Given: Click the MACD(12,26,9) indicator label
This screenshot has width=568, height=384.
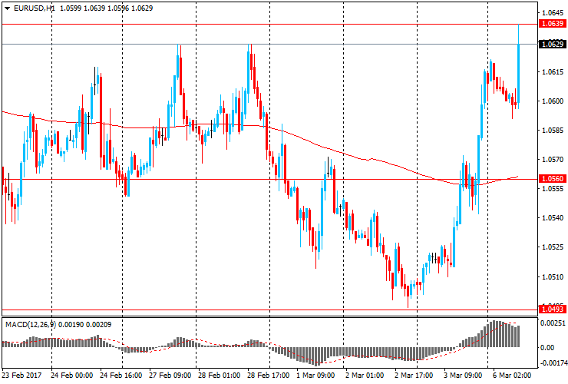Looking at the screenshot, I should click(31, 325).
